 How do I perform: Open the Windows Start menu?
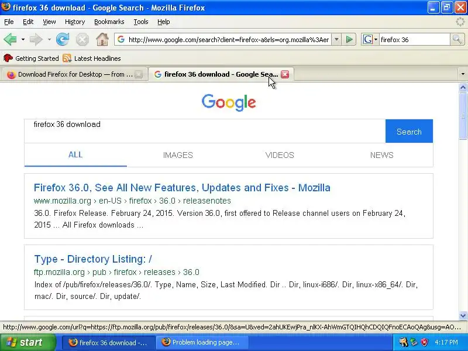pos(27,342)
